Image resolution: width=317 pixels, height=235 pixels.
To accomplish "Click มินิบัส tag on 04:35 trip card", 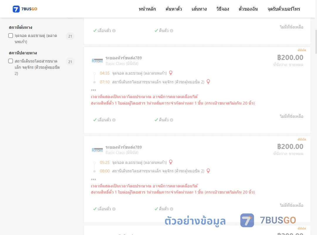I will click(x=302, y=50).
